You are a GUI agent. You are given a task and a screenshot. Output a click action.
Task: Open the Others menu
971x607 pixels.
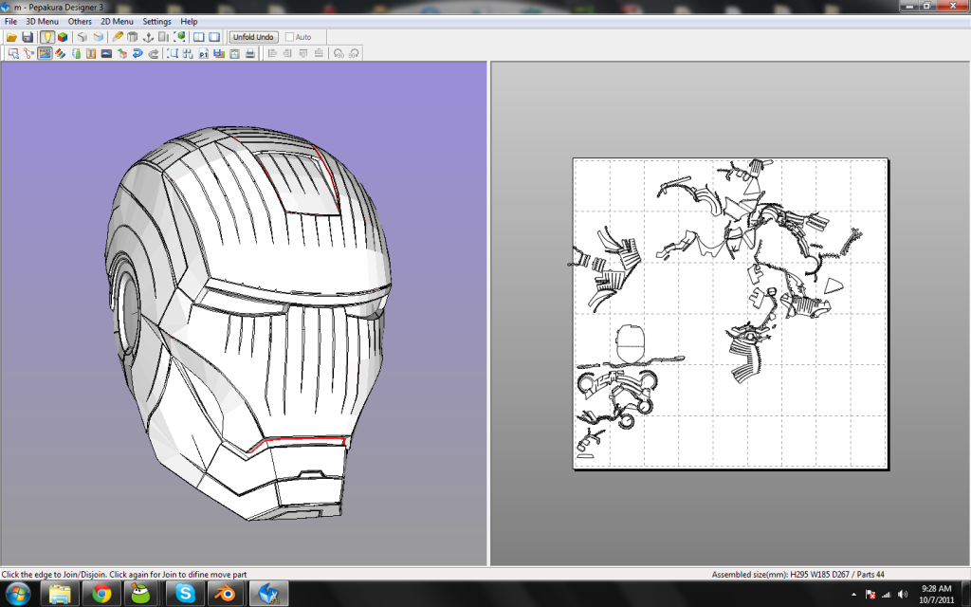click(80, 21)
